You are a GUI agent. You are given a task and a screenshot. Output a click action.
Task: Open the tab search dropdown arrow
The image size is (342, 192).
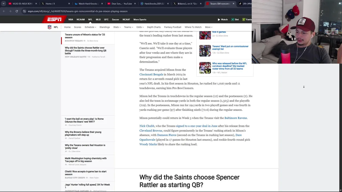(3, 4)
